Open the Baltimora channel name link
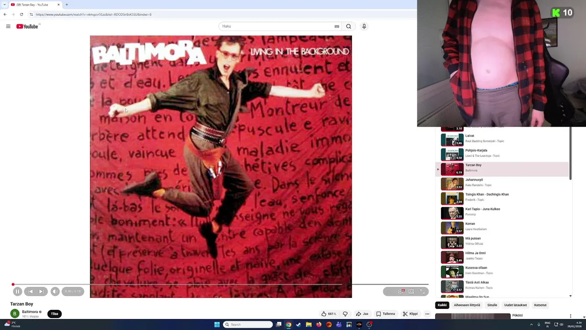 (x=30, y=312)
